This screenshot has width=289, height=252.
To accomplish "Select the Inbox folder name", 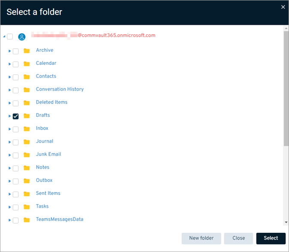I will tap(42, 128).
